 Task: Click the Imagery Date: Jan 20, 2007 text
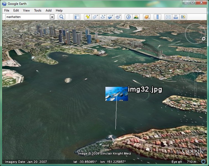coord(26,162)
